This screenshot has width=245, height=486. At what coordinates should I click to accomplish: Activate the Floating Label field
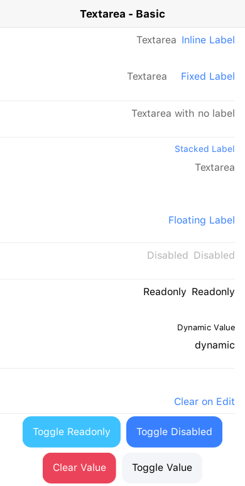117,220
